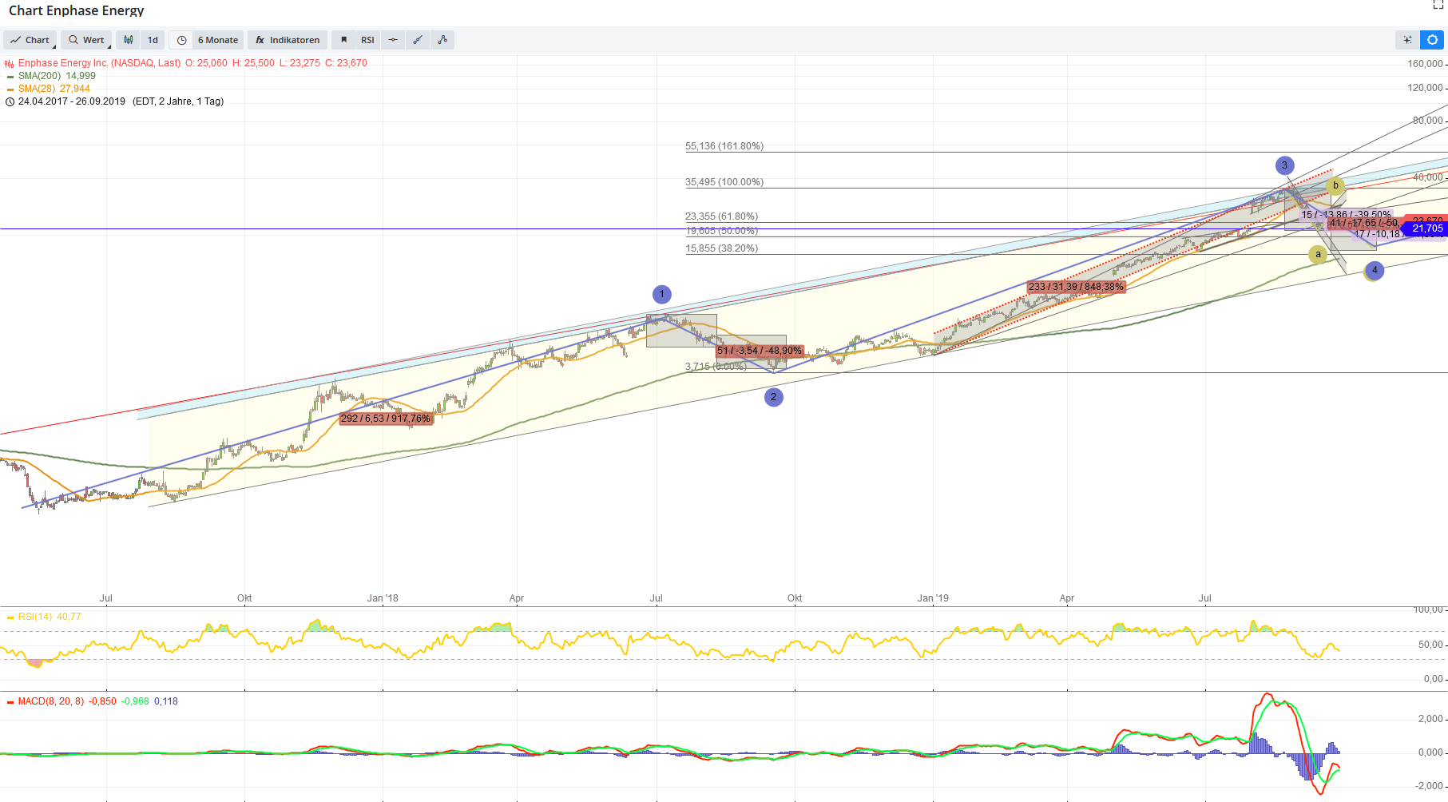This screenshot has width=1448, height=802.
Task: Open the 6 Monate period selector
Action: tap(218, 40)
